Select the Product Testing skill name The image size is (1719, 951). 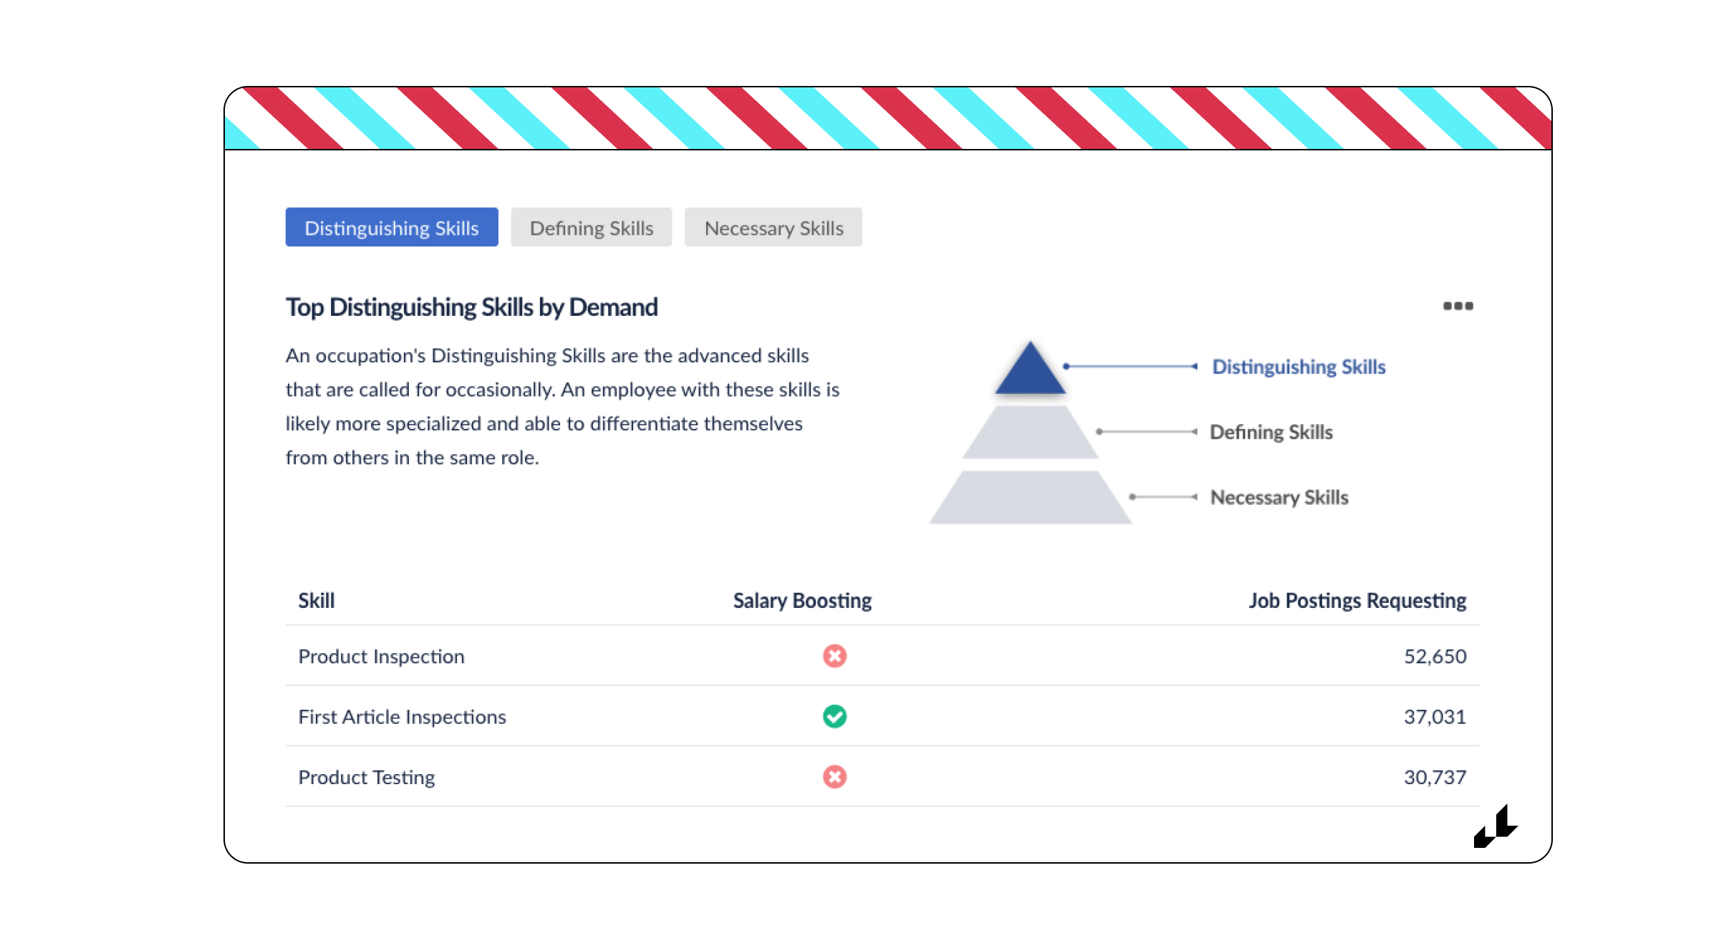[366, 777]
